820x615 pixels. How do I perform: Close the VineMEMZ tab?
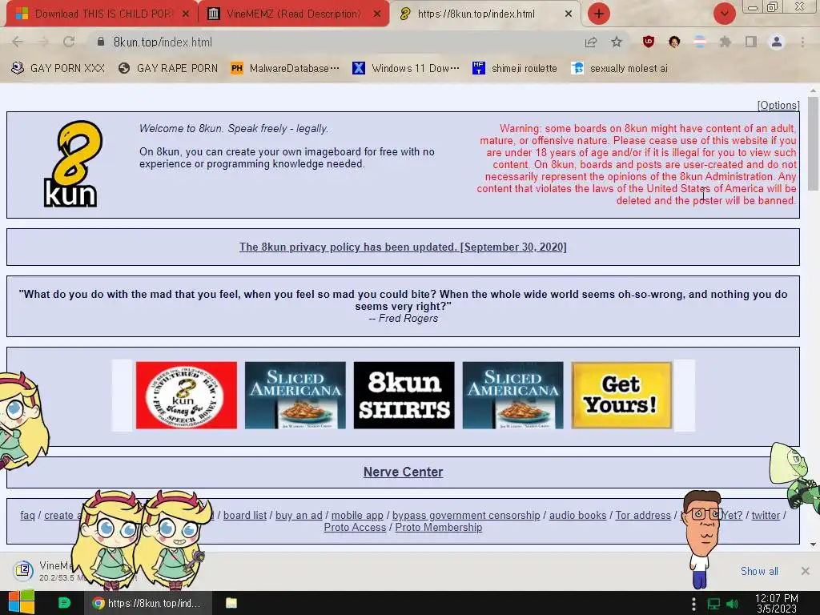(x=377, y=14)
